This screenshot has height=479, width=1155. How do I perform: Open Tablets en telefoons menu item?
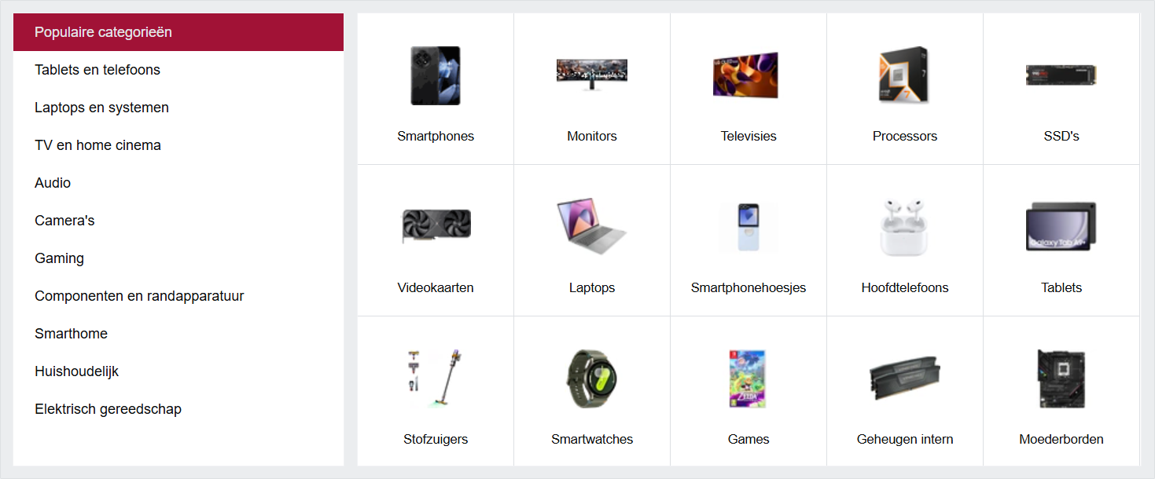[178, 70]
